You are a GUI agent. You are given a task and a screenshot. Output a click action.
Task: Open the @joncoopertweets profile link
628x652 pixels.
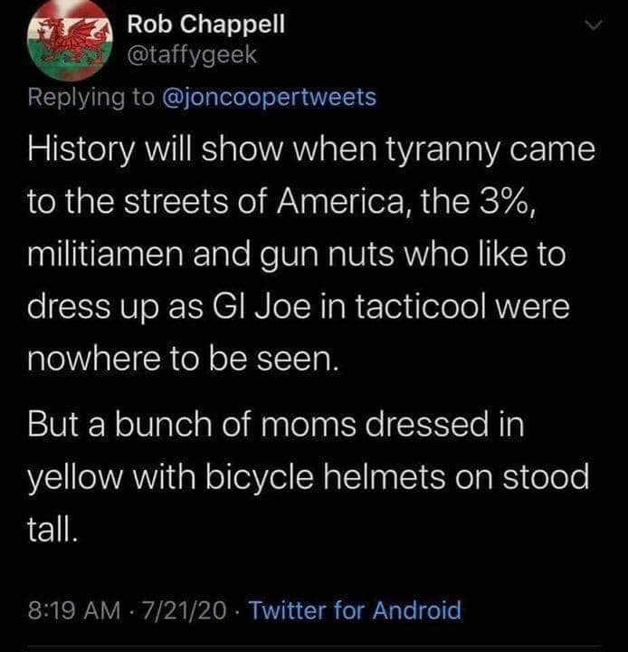click(269, 97)
